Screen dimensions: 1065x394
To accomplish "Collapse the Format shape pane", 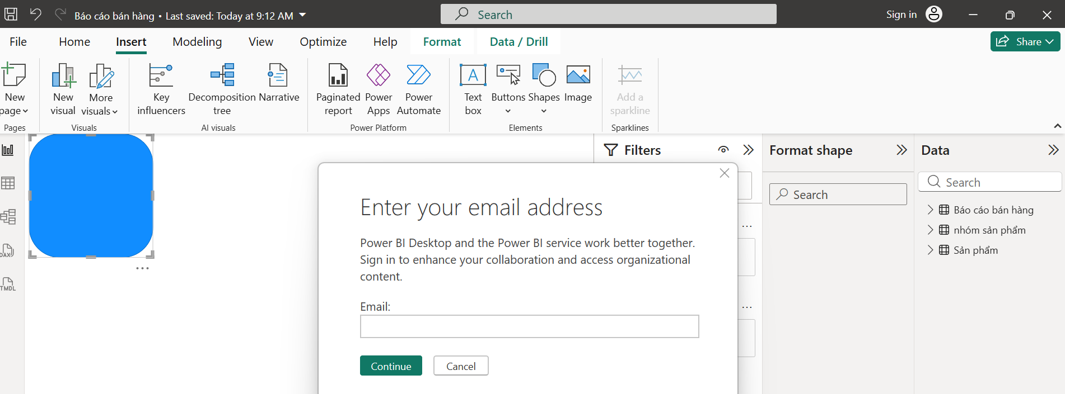I will (901, 150).
